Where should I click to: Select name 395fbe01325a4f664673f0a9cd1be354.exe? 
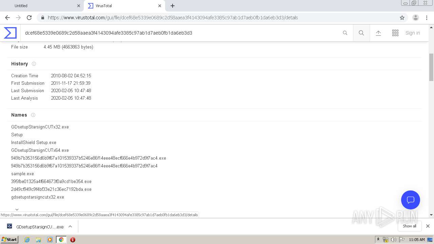51,181
